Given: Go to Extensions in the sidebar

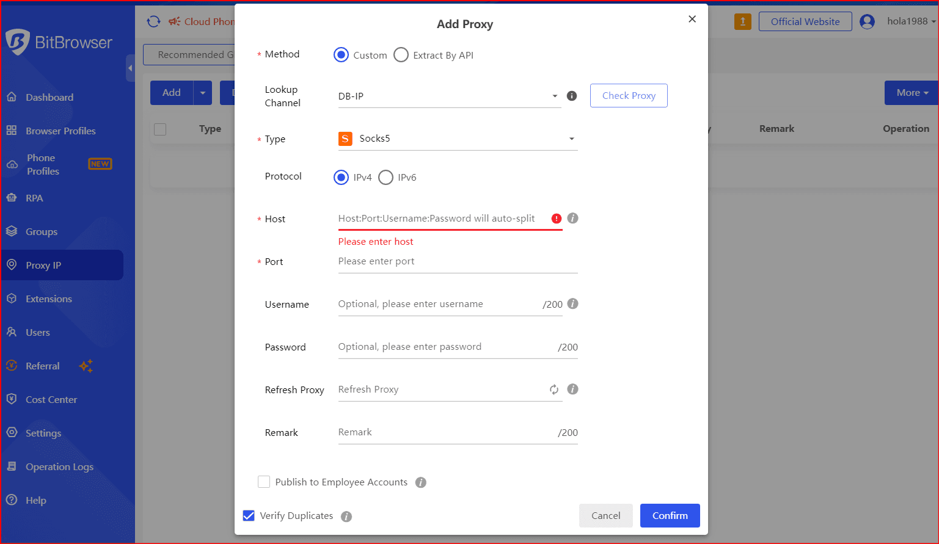Looking at the screenshot, I should point(49,299).
